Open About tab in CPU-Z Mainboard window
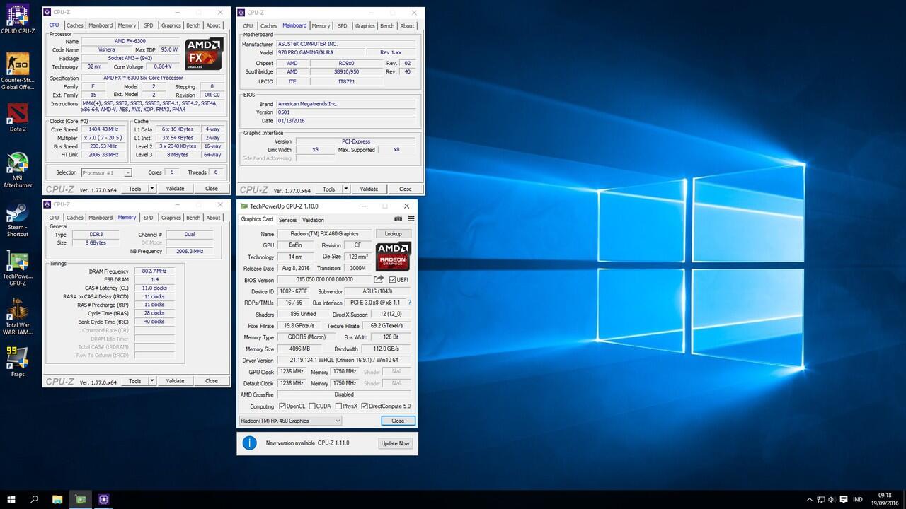 point(408,25)
